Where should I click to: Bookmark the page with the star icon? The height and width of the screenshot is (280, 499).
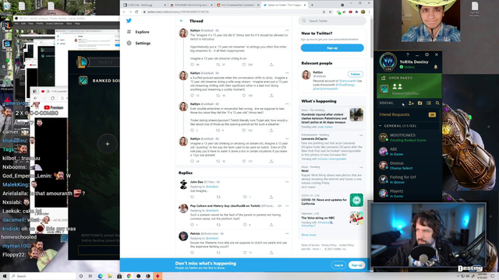331,12
